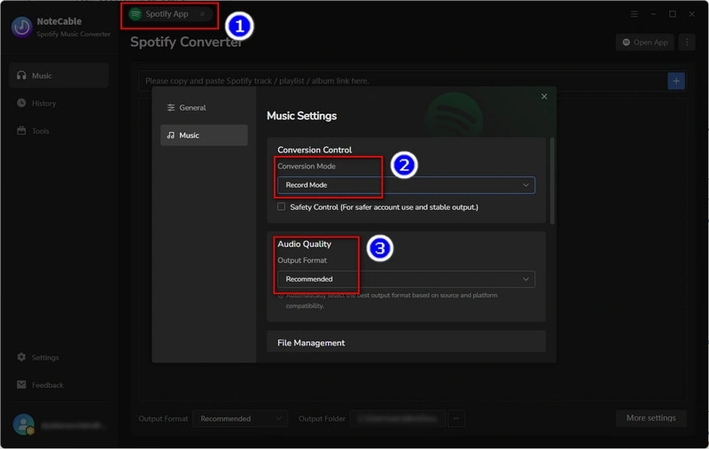Click the Open App button
This screenshot has width=709, height=449.
645,43
